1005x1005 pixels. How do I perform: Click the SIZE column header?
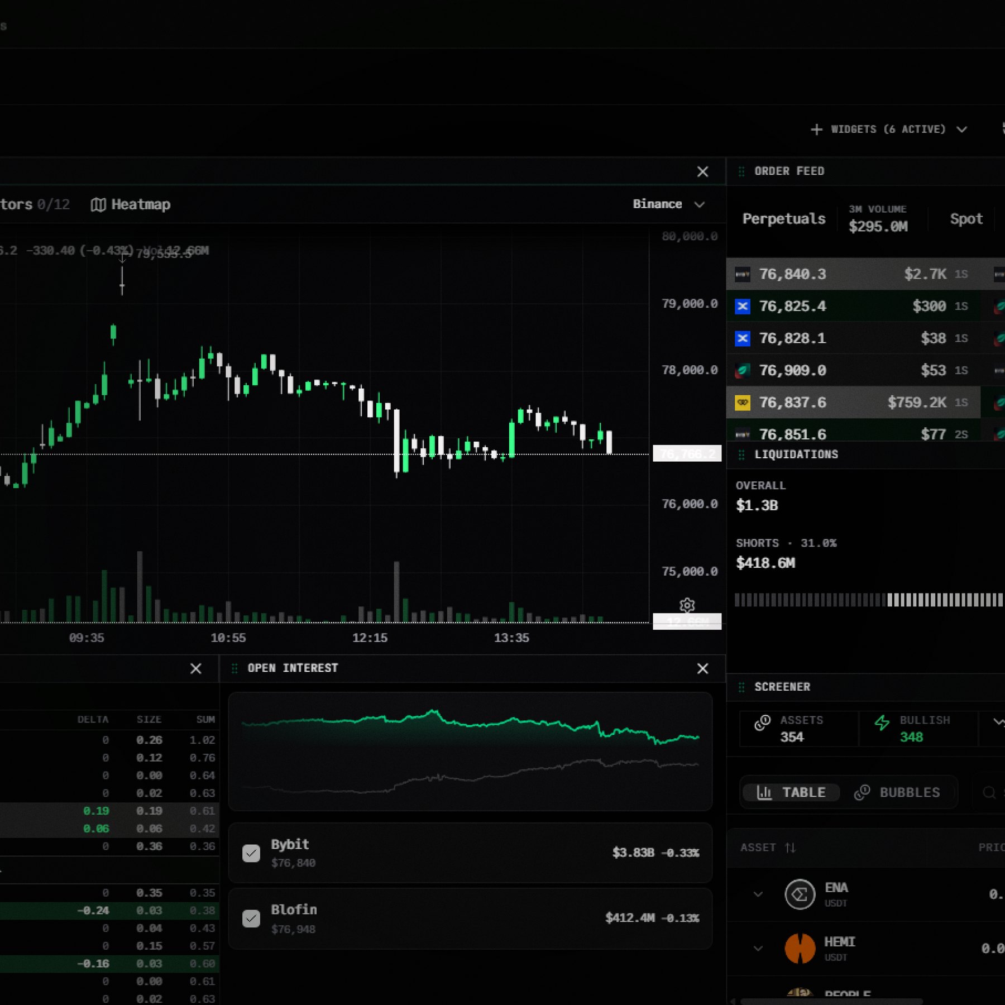[x=149, y=720]
